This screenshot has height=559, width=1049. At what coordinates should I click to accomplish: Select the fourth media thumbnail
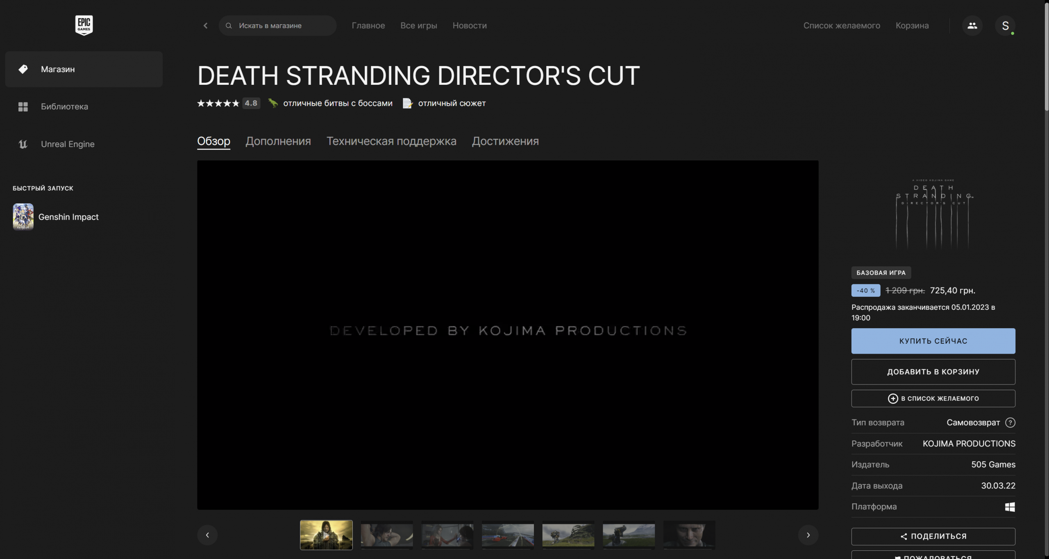pos(508,535)
